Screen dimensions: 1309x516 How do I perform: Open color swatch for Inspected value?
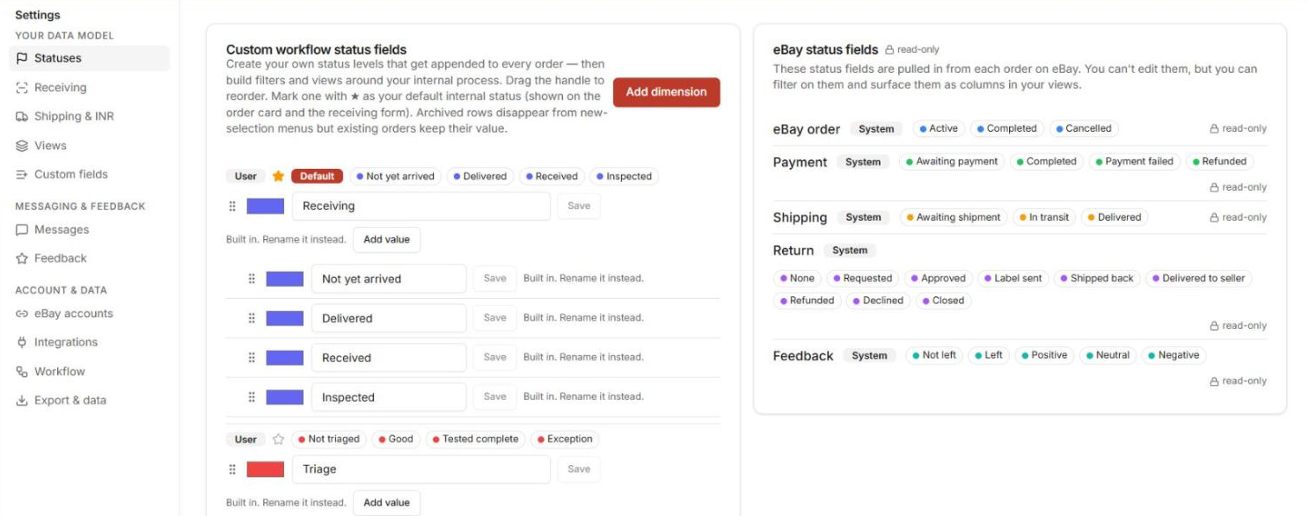tap(285, 397)
